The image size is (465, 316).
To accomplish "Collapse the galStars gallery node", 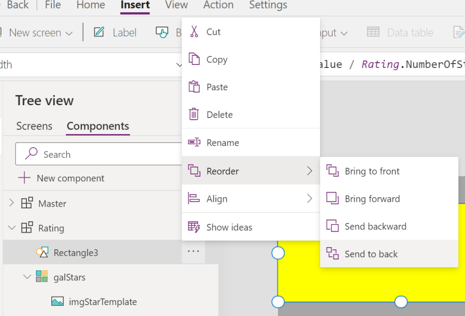I will [x=27, y=277].
